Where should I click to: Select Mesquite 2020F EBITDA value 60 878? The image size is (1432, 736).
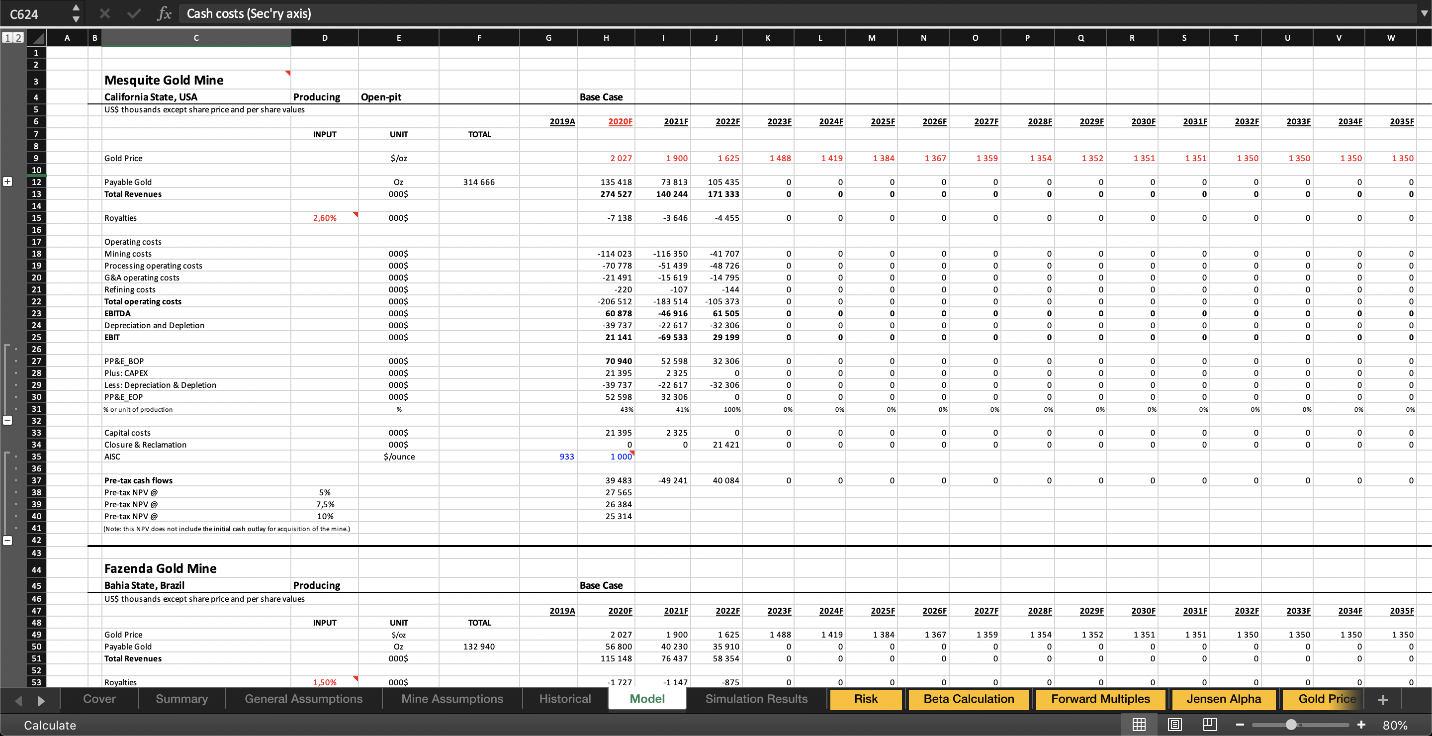[x=606, y=313]
